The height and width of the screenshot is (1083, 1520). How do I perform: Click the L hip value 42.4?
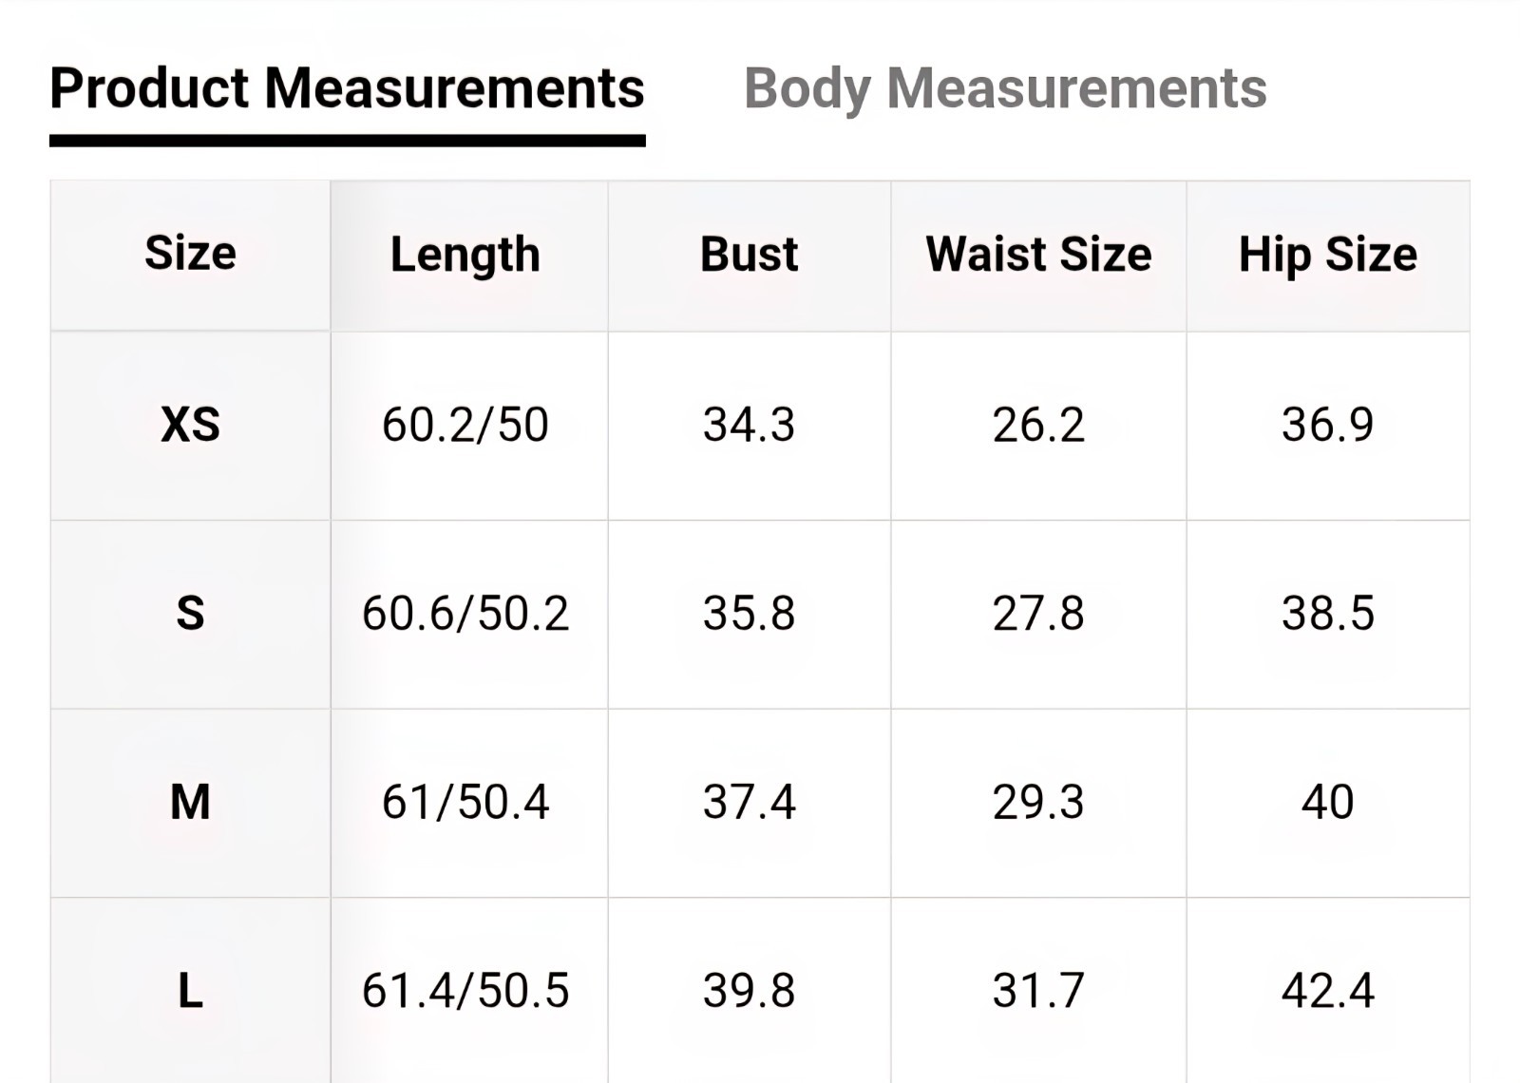click(x=1328, y=991)
